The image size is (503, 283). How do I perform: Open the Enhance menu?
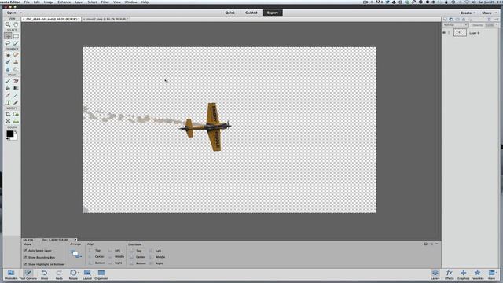coord(64,2)
